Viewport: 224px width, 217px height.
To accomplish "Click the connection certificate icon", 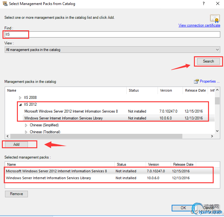I will (215, 18).
